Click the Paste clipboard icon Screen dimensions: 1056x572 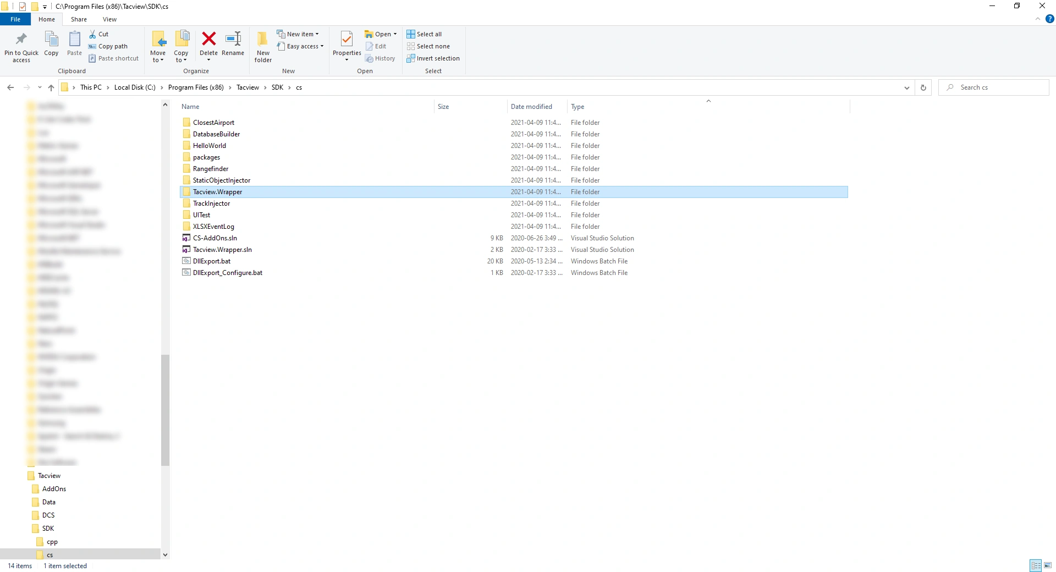point(74,43)
